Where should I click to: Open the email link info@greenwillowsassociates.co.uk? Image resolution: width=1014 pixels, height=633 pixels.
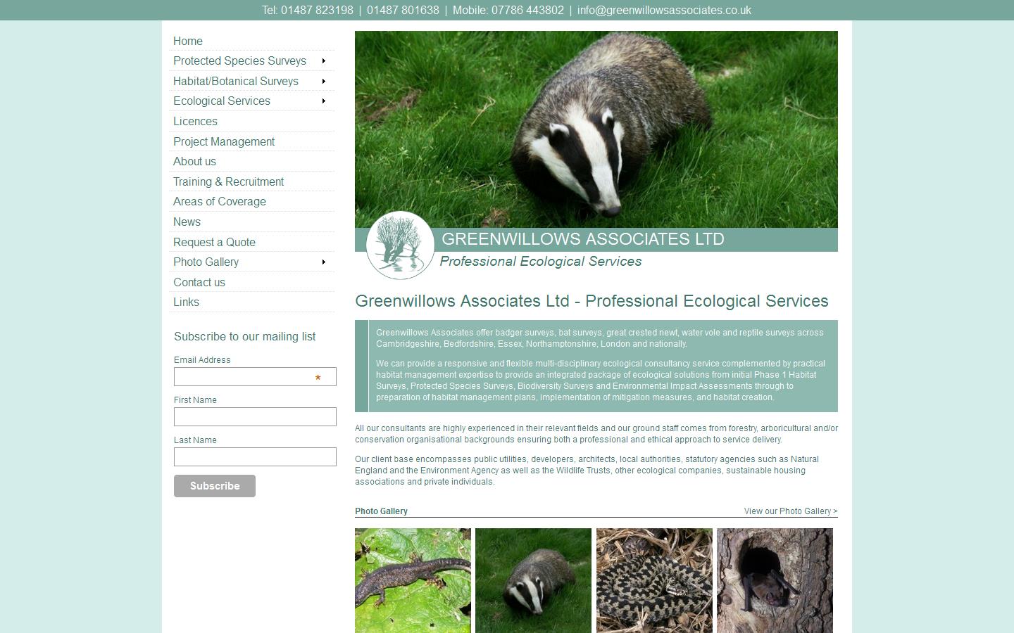point(663,10)
